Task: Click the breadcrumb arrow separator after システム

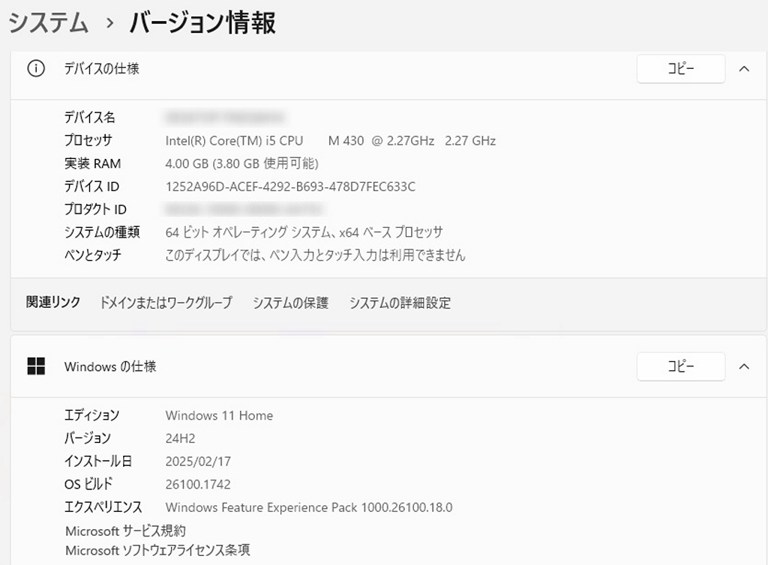Action: pos(109,23)
